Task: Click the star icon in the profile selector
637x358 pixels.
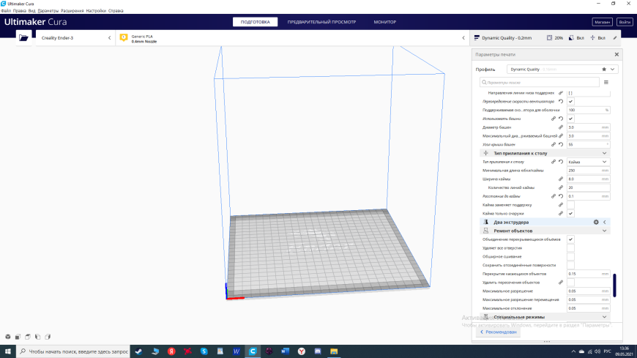Action: coord(604,70)
